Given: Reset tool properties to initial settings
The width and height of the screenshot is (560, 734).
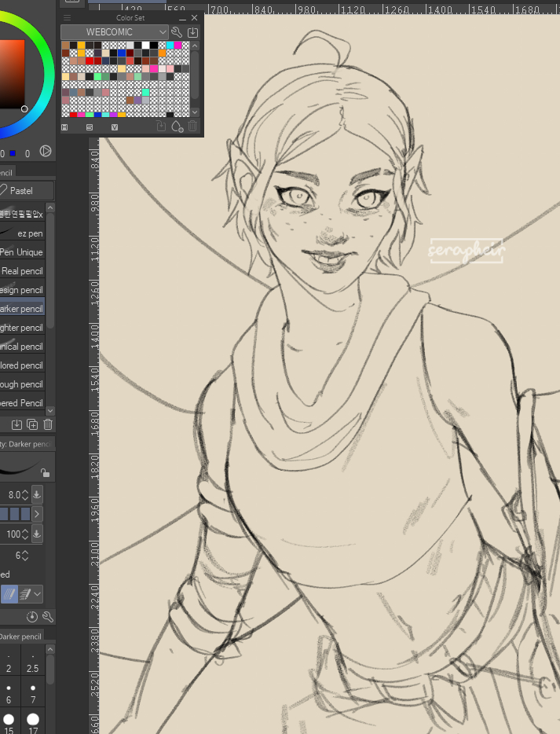Looking at the screenshot, I should pyautogui.click(x=32, y=617).
